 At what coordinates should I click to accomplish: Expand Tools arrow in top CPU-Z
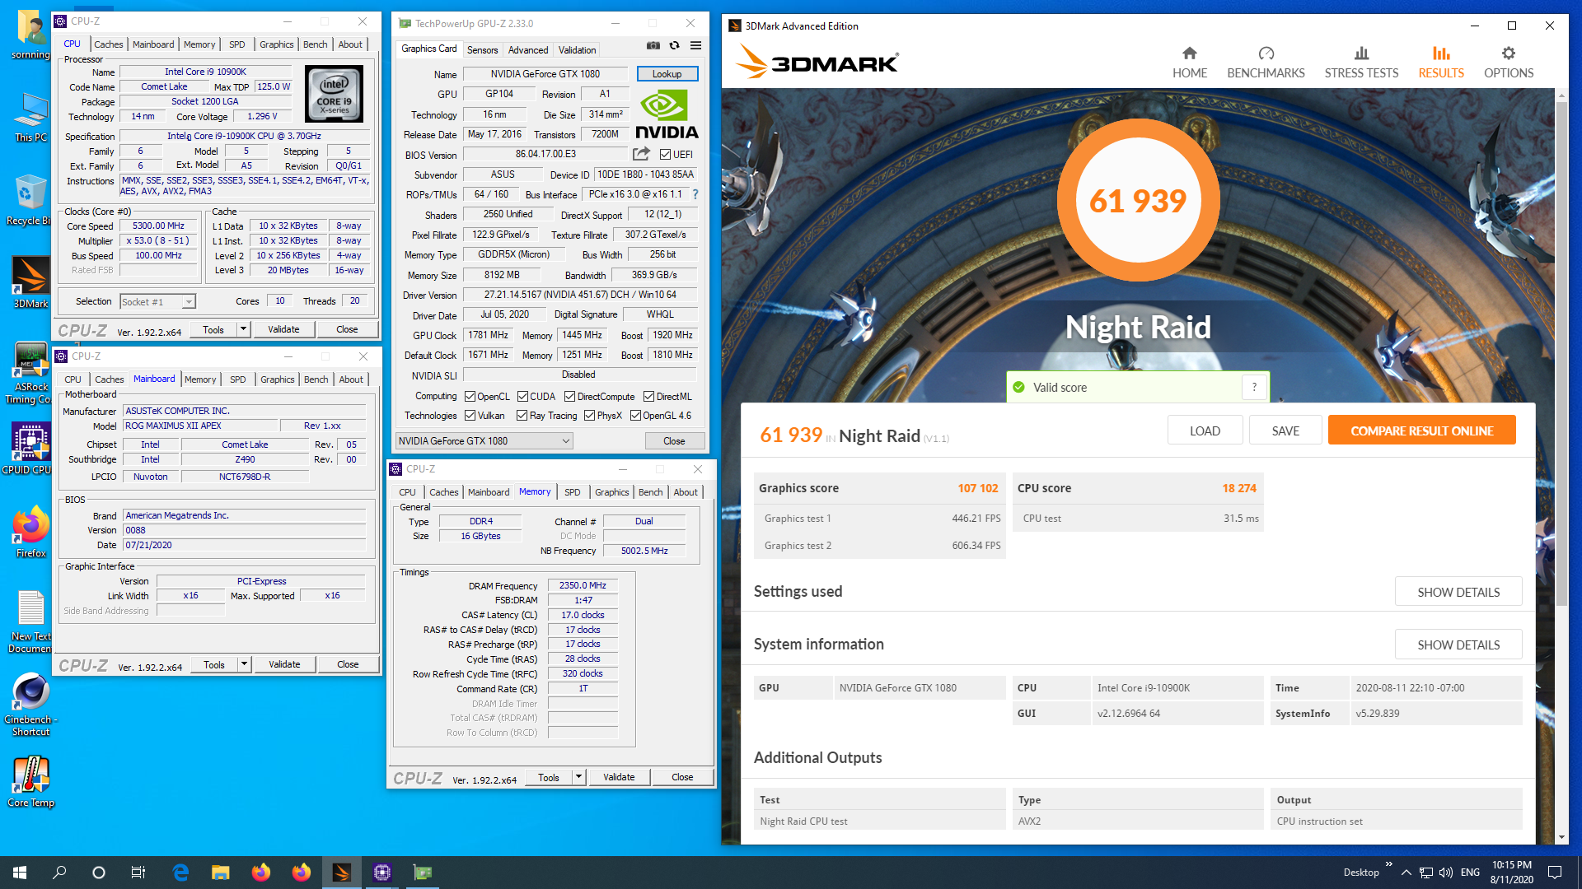243,329
